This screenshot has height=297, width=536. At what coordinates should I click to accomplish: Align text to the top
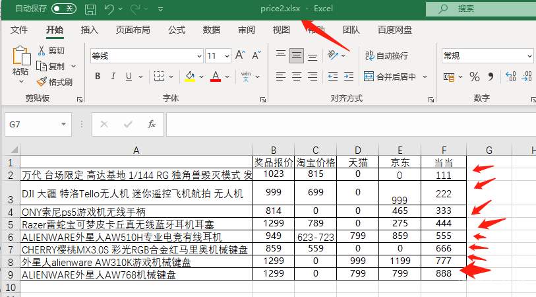[281, 55]
